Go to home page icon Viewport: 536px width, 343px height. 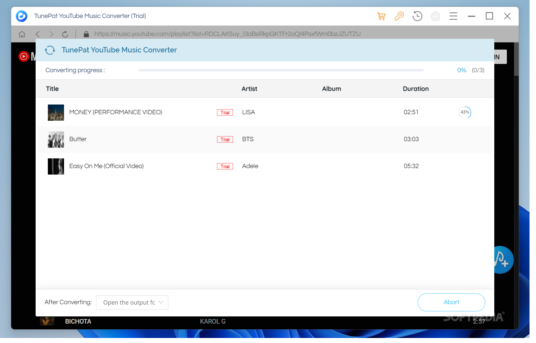coord(22,34)
